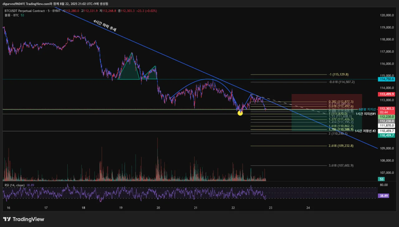Click the white 110,459.7 price axis tag
The image size is (399, 227).
[x=387, y=131]
